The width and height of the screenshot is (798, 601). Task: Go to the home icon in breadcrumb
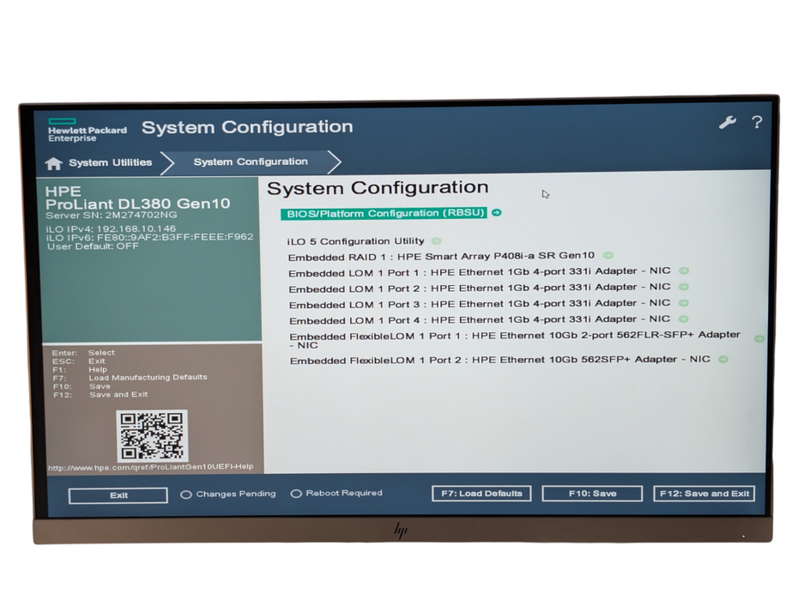click(x=53, y=163)
